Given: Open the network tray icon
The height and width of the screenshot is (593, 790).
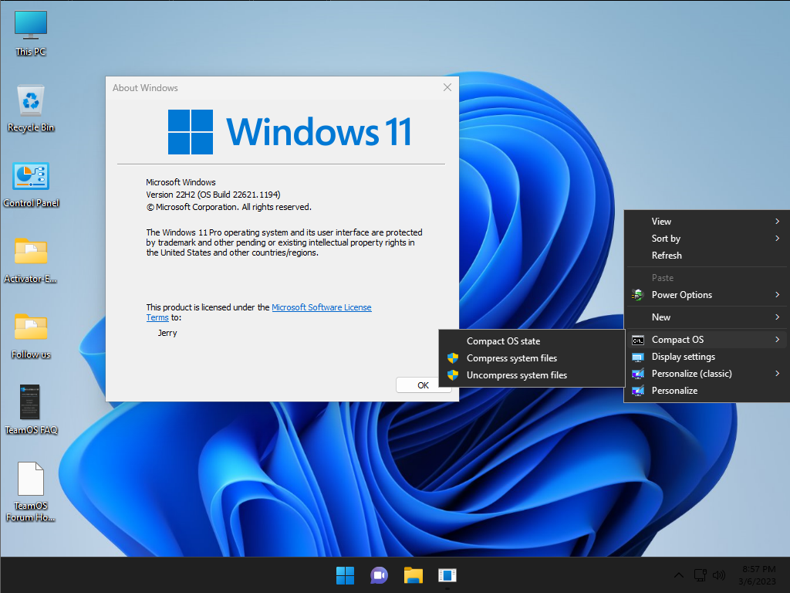Looking at the screenshot, I should tap(700, 575).
